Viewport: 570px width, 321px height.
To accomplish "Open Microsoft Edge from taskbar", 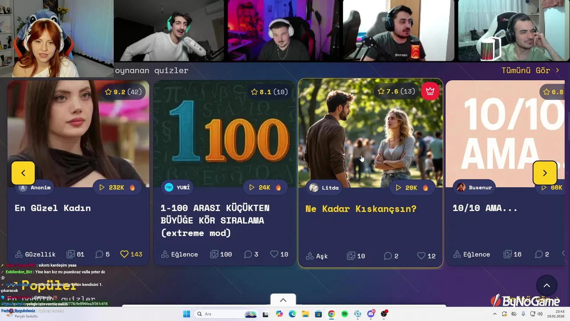I will pos(292,314).
